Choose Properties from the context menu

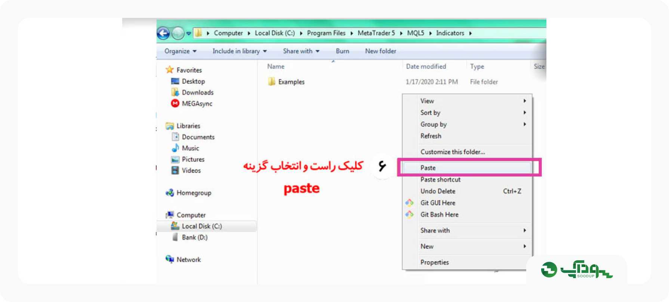467,262
